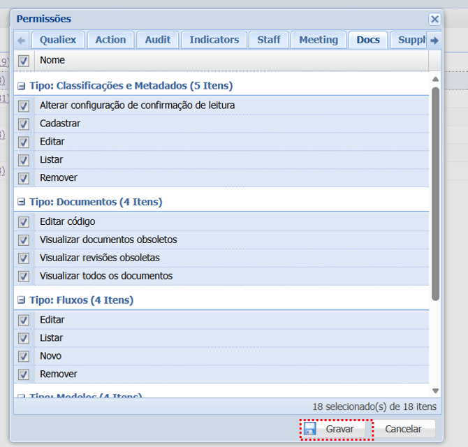Close the Permissões dialog
468x447 pixels.
[x=434, y=19]
